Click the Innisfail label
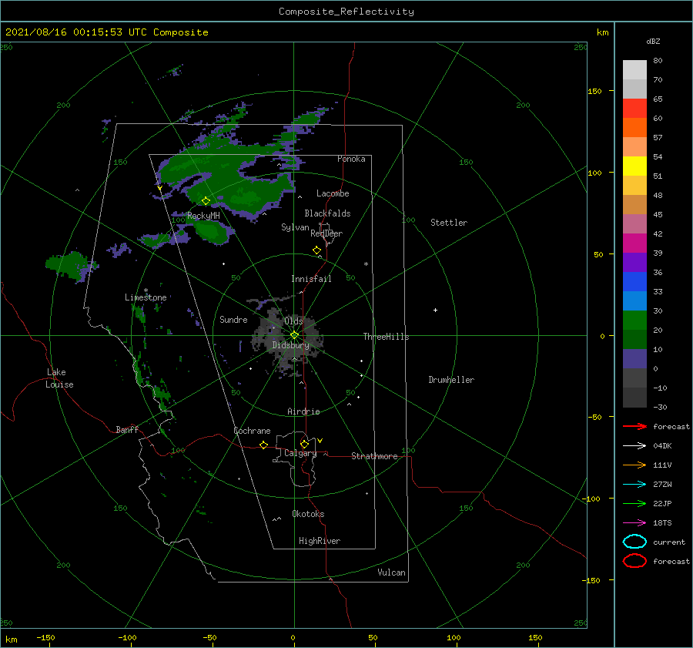Screen dimensions: 693x648 click(311, 279)
